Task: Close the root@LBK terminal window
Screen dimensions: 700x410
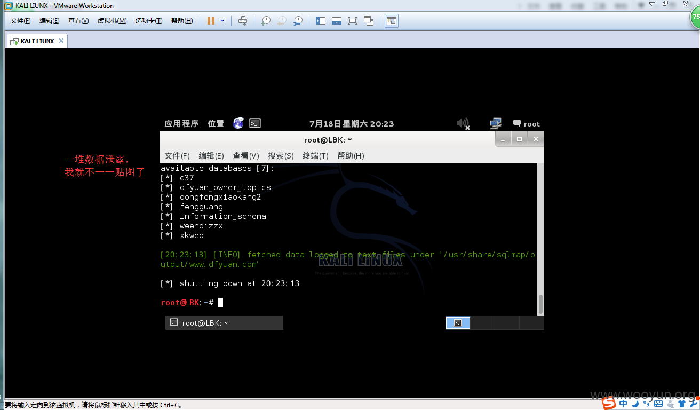Action: coord(536,139)
